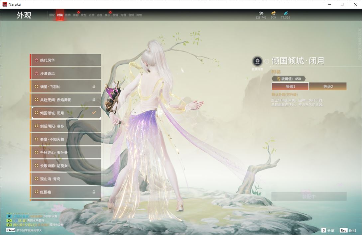This screenshot has height=235, width=362.
Task: Click the 按下回车键开始聊天 chat input hint
Action: coord(29,230)
